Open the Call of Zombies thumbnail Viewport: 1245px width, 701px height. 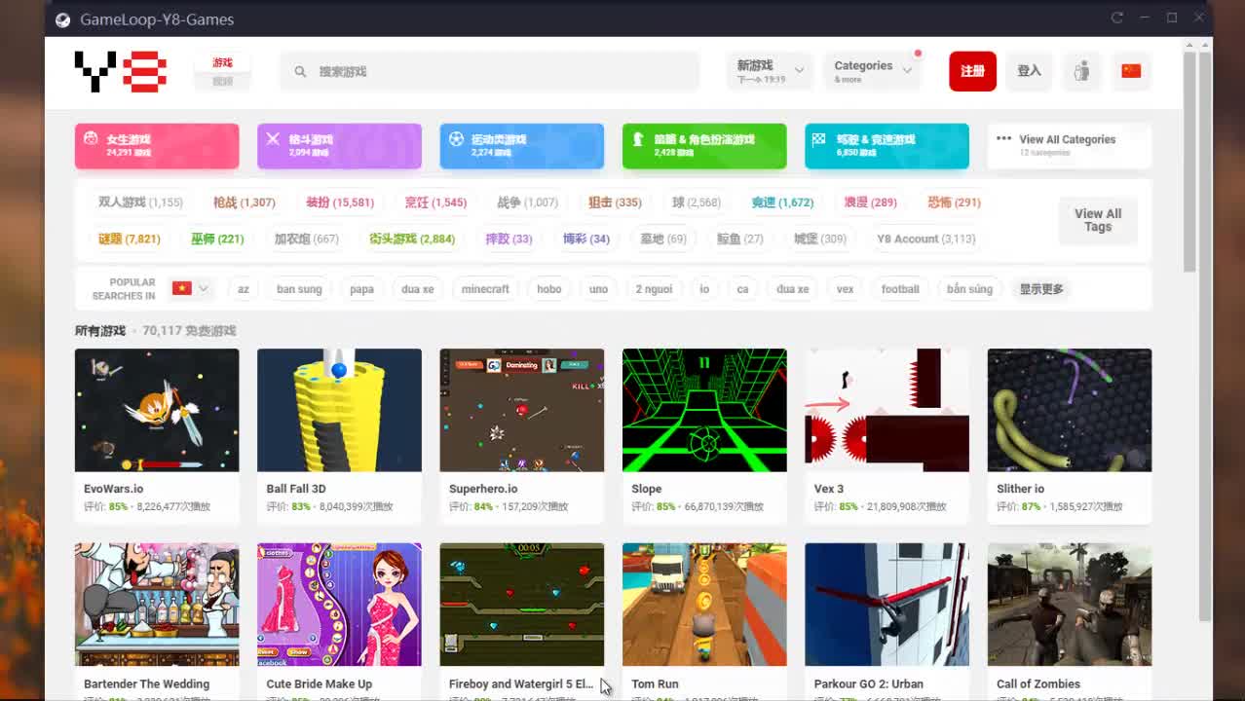[x=1070, y=605]
